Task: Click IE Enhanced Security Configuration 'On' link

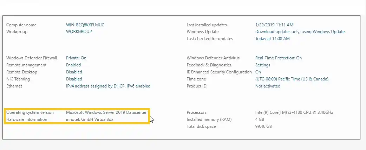Action: 258,72
